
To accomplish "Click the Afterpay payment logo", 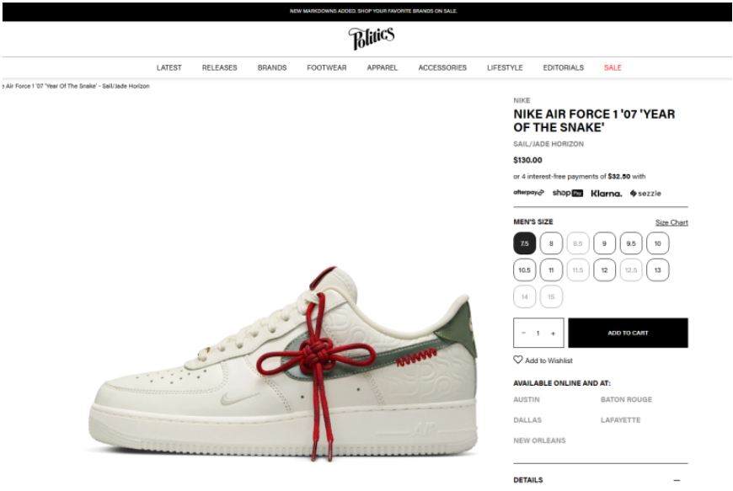I will (x=529, y=193).
